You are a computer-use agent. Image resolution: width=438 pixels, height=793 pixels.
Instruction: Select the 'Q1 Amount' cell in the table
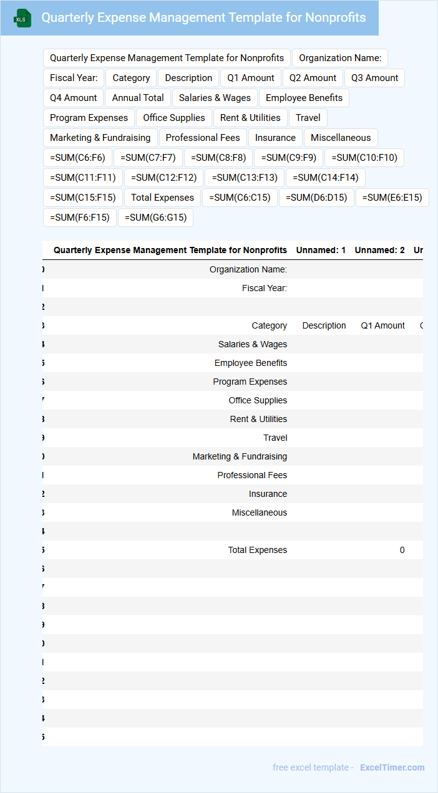coord(382,325)
